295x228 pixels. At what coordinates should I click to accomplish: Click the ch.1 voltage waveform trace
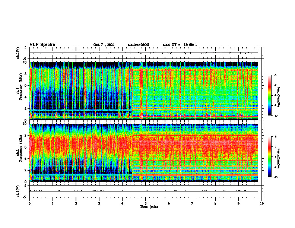point(144,53)
